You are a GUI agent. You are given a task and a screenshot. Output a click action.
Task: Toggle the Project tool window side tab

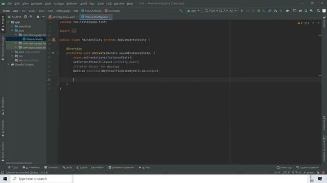click(3, 23)
